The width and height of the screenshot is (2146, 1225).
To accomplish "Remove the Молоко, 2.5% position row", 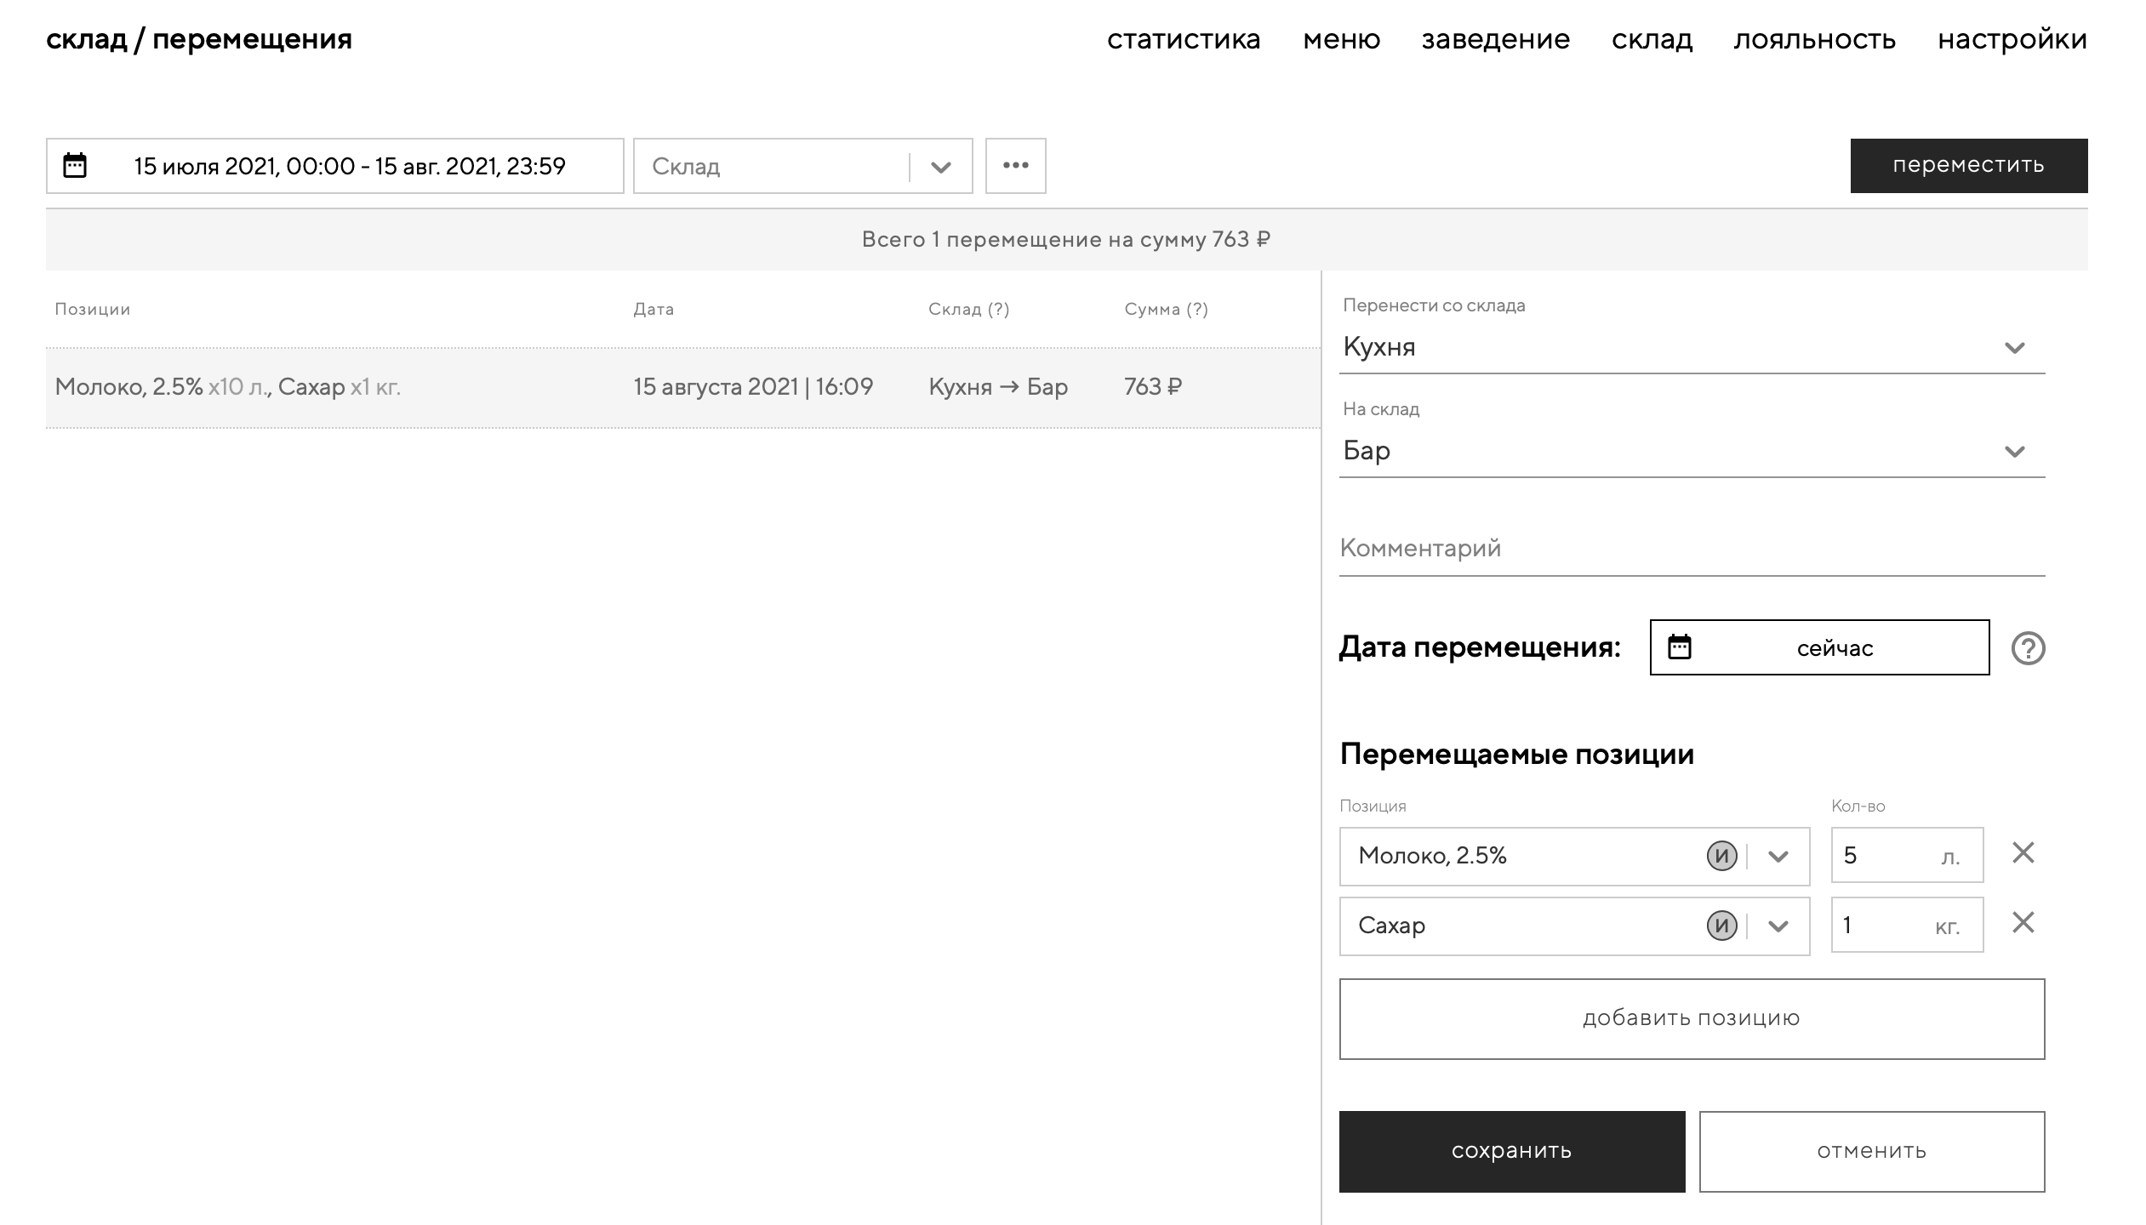I will 2023,853.
